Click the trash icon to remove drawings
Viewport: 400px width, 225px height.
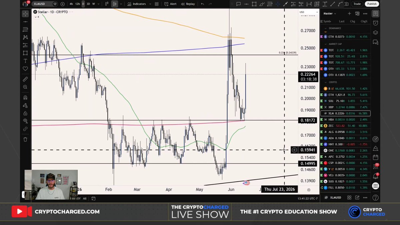25,139
